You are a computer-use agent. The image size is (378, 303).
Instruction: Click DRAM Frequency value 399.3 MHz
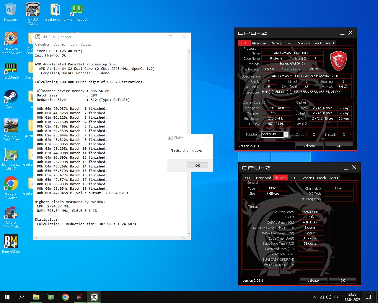pyautogui.click(x=310, y=212)
